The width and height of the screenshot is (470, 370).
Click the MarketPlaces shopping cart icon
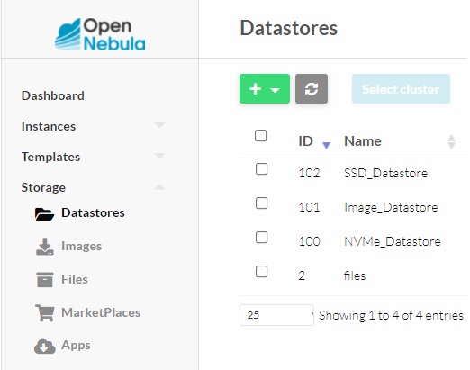click(x=45, y=312)
